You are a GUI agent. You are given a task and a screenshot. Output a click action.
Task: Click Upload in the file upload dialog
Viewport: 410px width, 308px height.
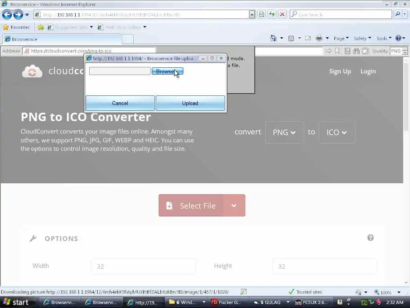click(x=190, y=103)
